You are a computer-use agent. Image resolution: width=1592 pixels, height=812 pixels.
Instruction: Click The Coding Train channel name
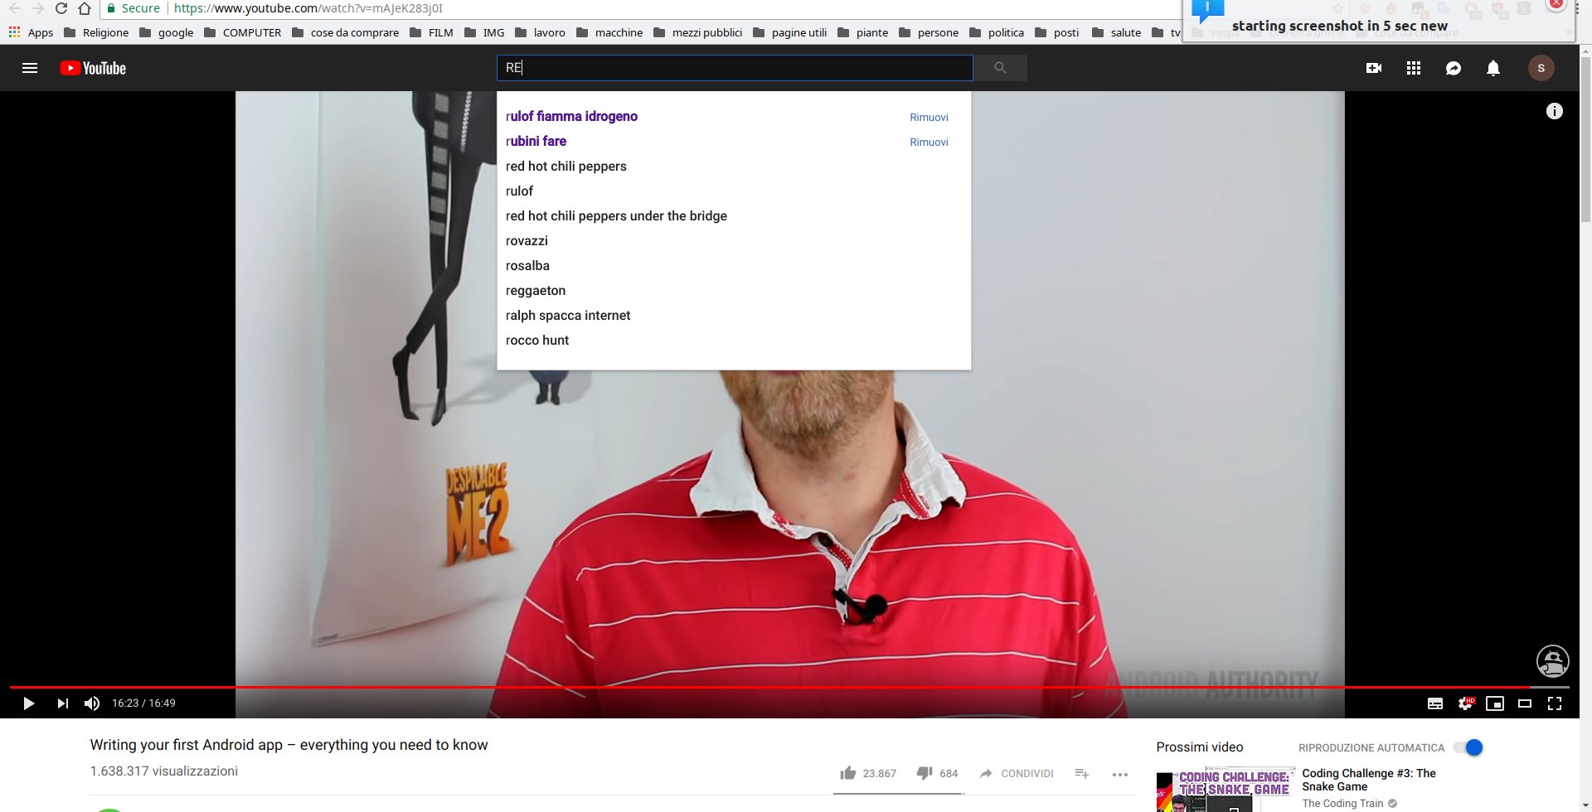click(x=1342, y=803)
